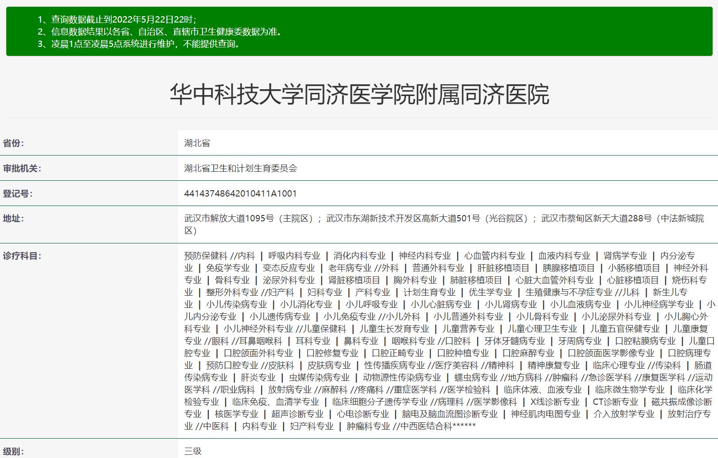Click the 肝脏移植项目 entry
The image size is (718, 458).
(503, 268)
